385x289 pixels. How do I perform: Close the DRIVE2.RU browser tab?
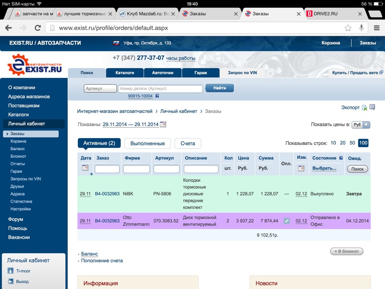tap(360, 14)
